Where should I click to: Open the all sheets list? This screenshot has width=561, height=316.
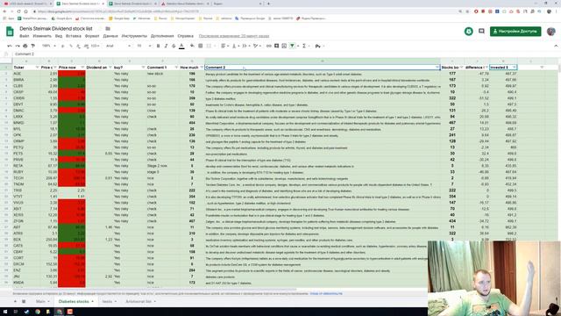click(x=24, y=301)
